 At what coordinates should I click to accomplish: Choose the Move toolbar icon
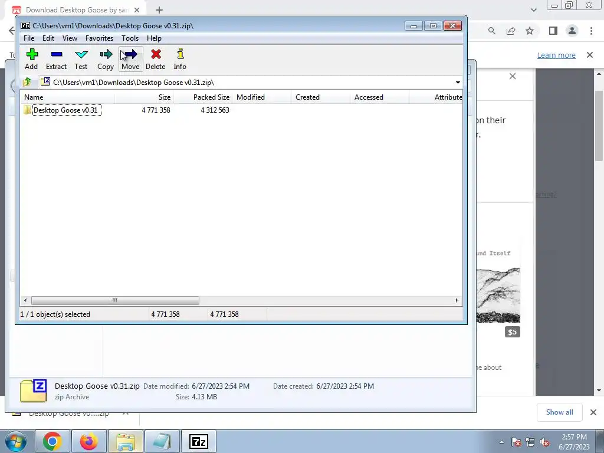(130, 59)
